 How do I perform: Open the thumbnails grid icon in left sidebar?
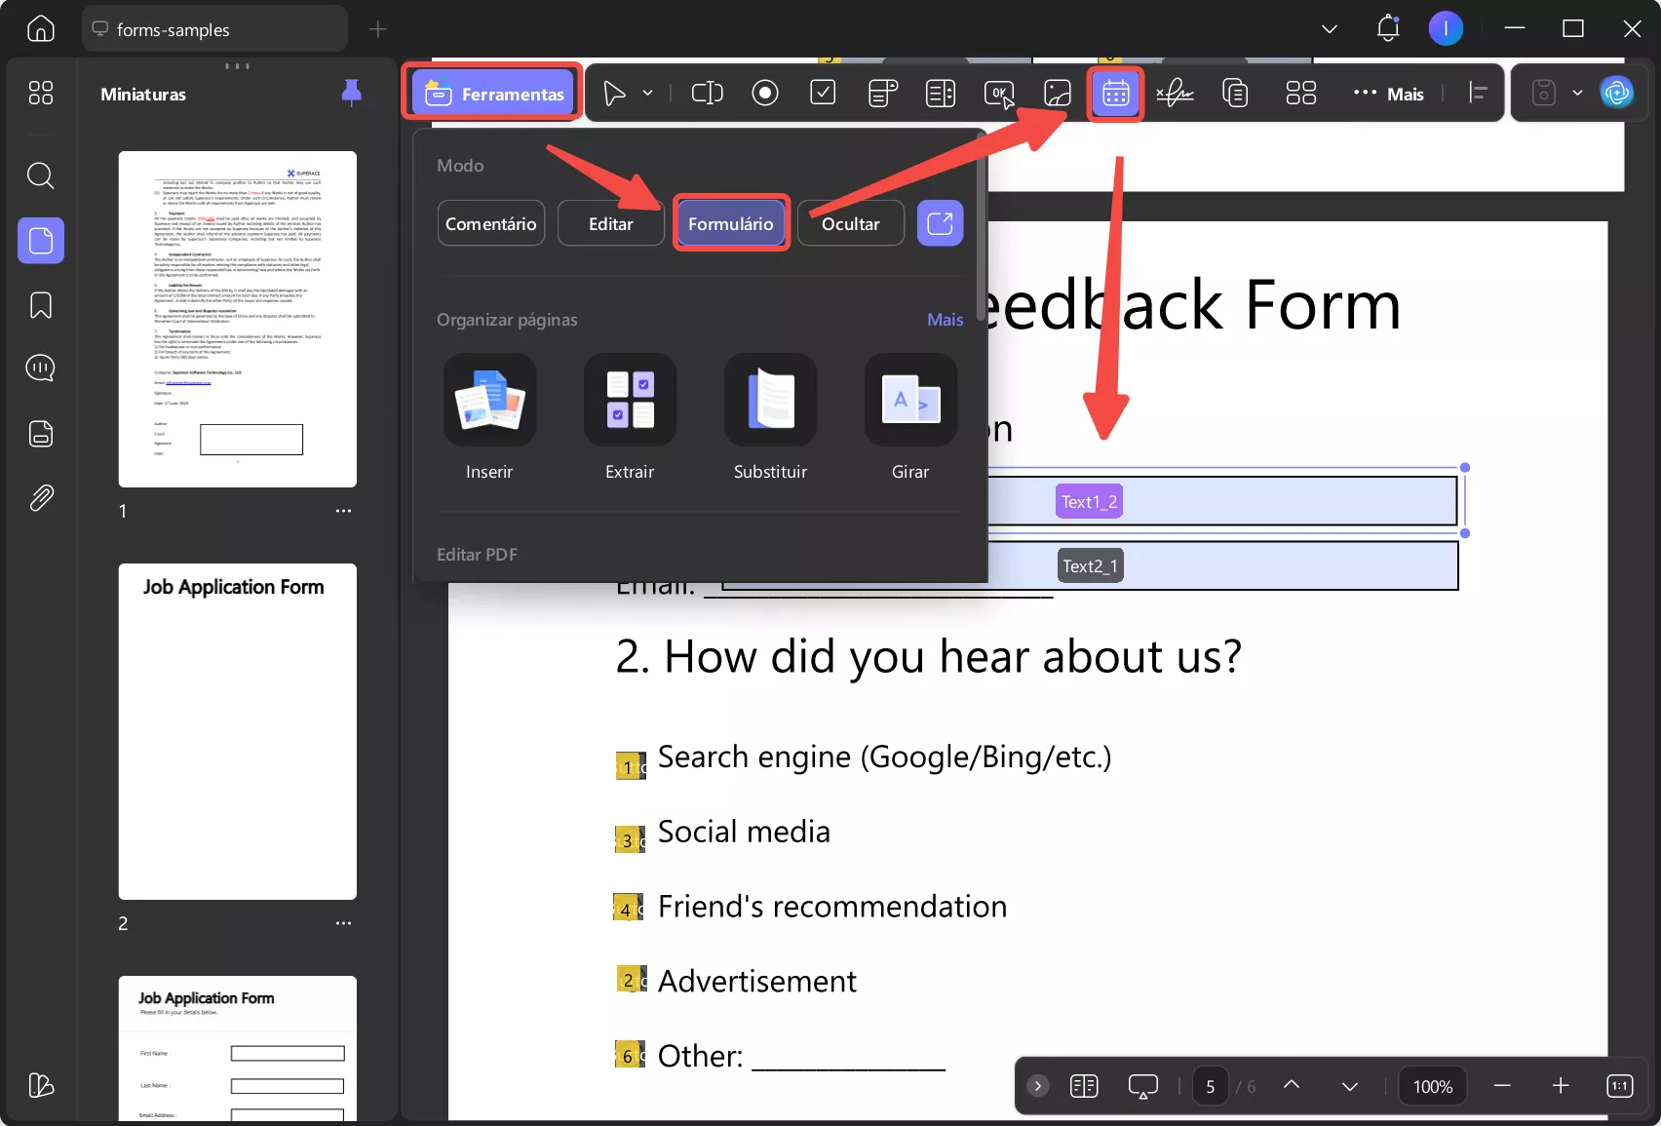coord(41,93)
